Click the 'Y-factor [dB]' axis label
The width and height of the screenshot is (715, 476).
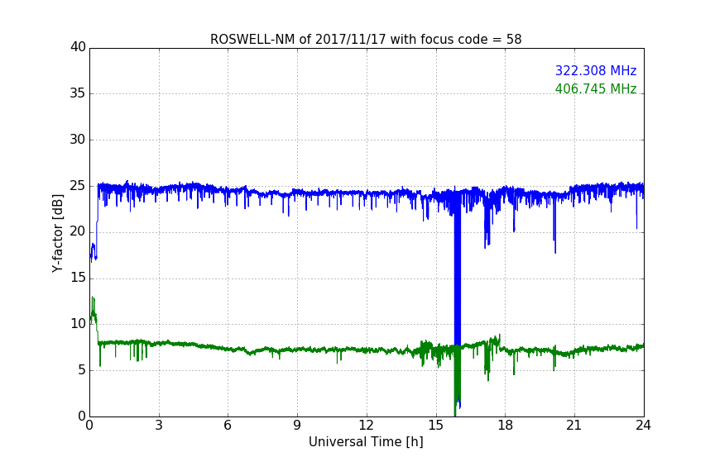57,233
